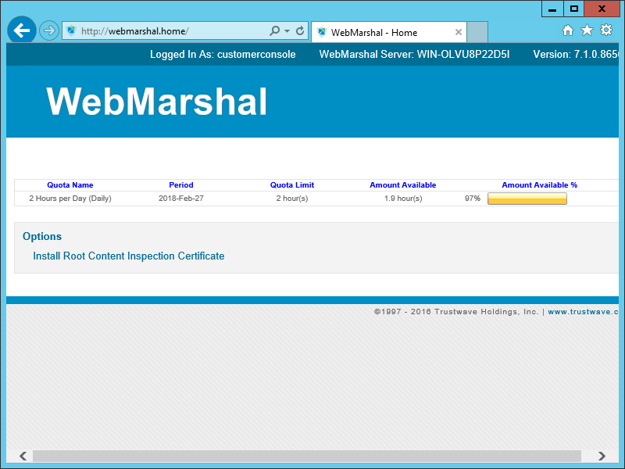Click the browser Forward arrow button
The width and height of the screenshot is (625, 469).
[x=49, y=31]
